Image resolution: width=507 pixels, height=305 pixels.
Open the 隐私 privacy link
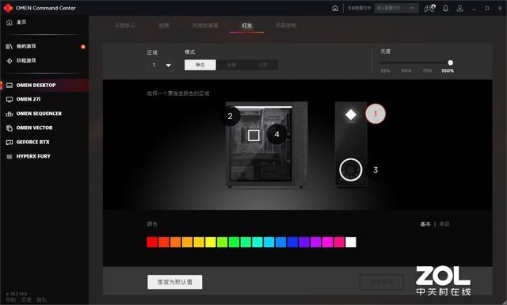tap(41, 299)
